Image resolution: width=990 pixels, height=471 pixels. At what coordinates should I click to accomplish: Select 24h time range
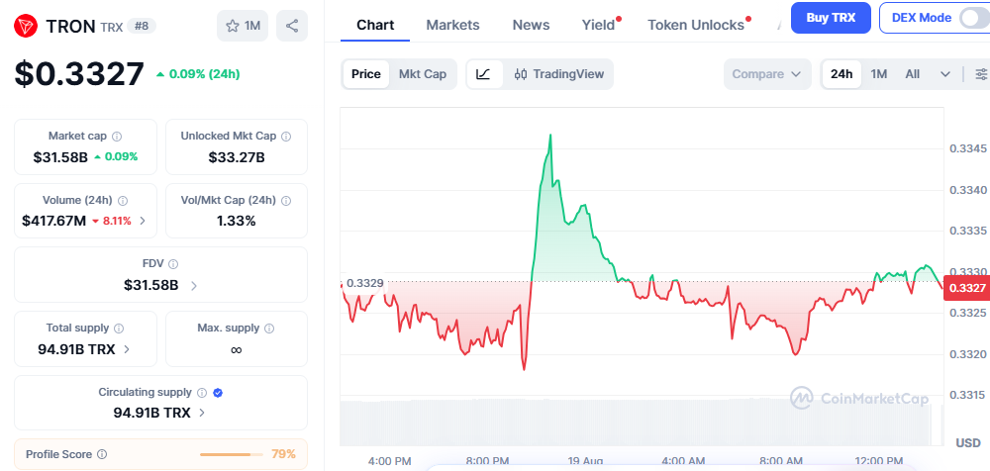tap(841, 74)
